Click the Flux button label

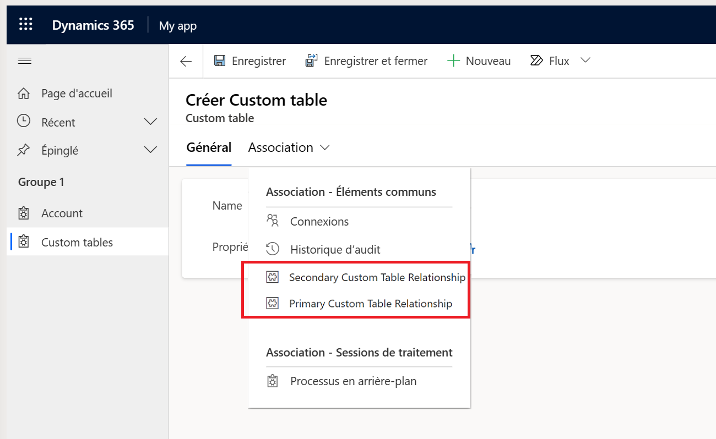559,61
